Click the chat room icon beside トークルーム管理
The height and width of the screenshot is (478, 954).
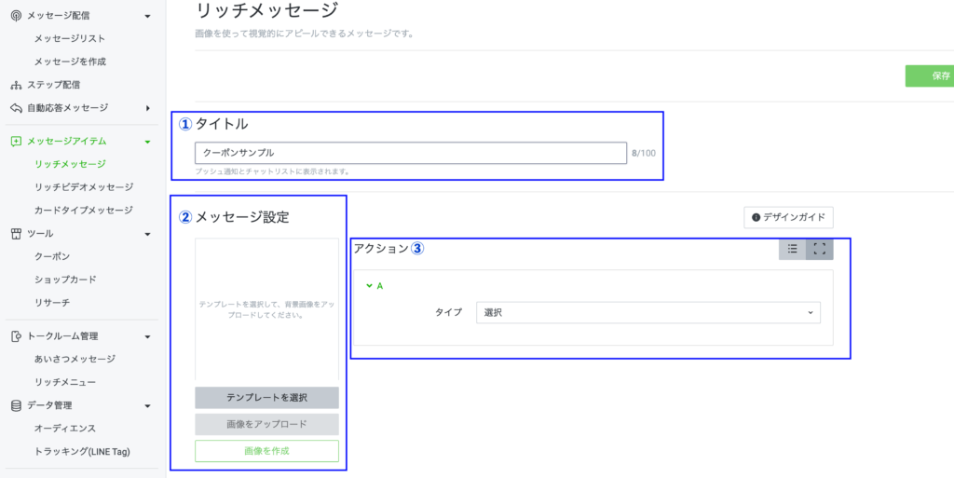[16, 336]
